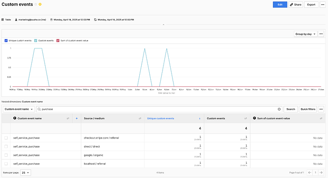
Task: Click No data in the direct / direct row
Action: click(x=318, y=147)
